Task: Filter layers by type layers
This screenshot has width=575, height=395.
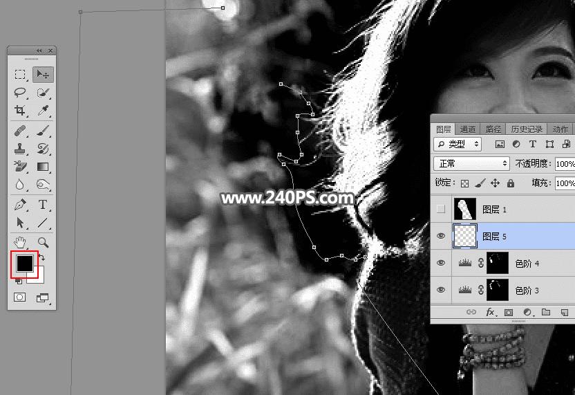Action: (532, 145)
